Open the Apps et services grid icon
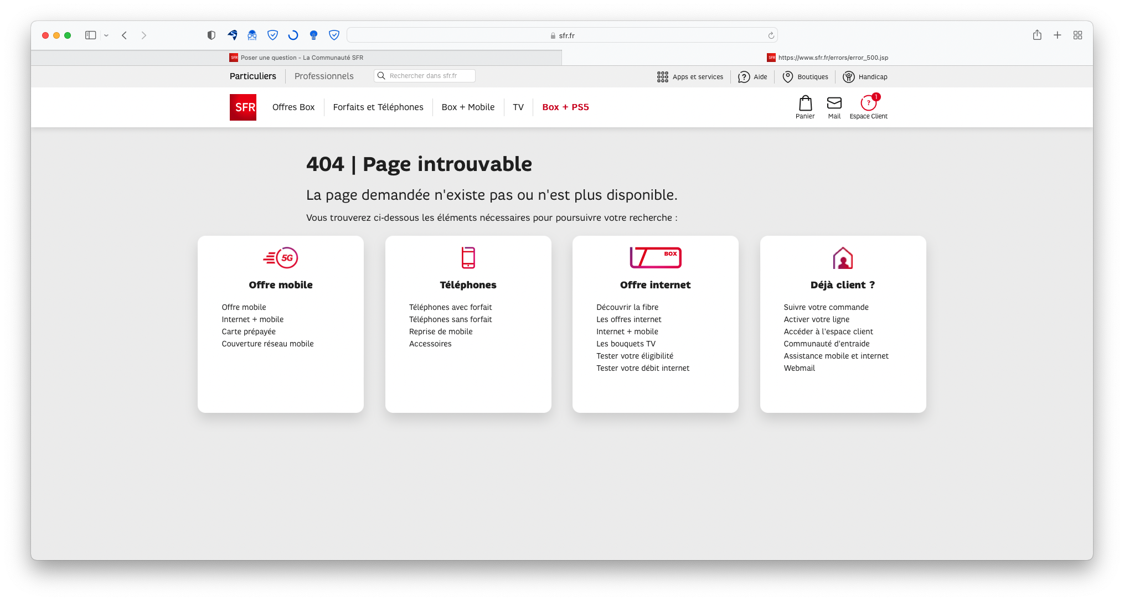Image resolution: width=1124 pixels, height=601 pixels. pos(662,76)
